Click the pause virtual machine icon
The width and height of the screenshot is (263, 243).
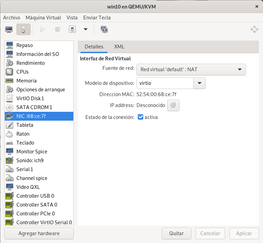point(58,29)
